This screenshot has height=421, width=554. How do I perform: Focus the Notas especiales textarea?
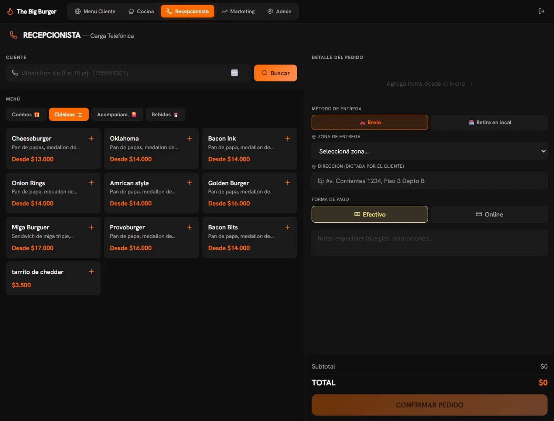pyautogui.click(x=430, y=243)
